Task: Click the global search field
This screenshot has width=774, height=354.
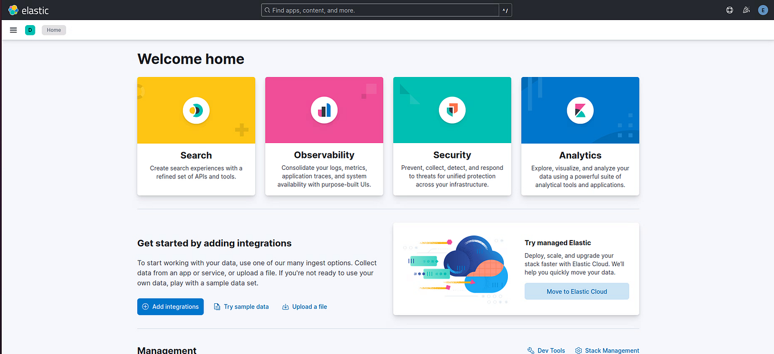Action: 382,10
